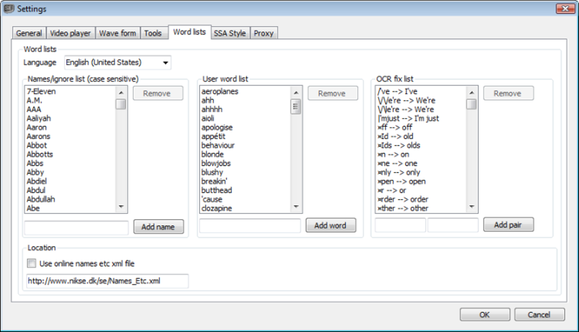The image size is (579, 332).
Task: Click the new name input field
Action: pyautogui.click(x=77, y=228)
